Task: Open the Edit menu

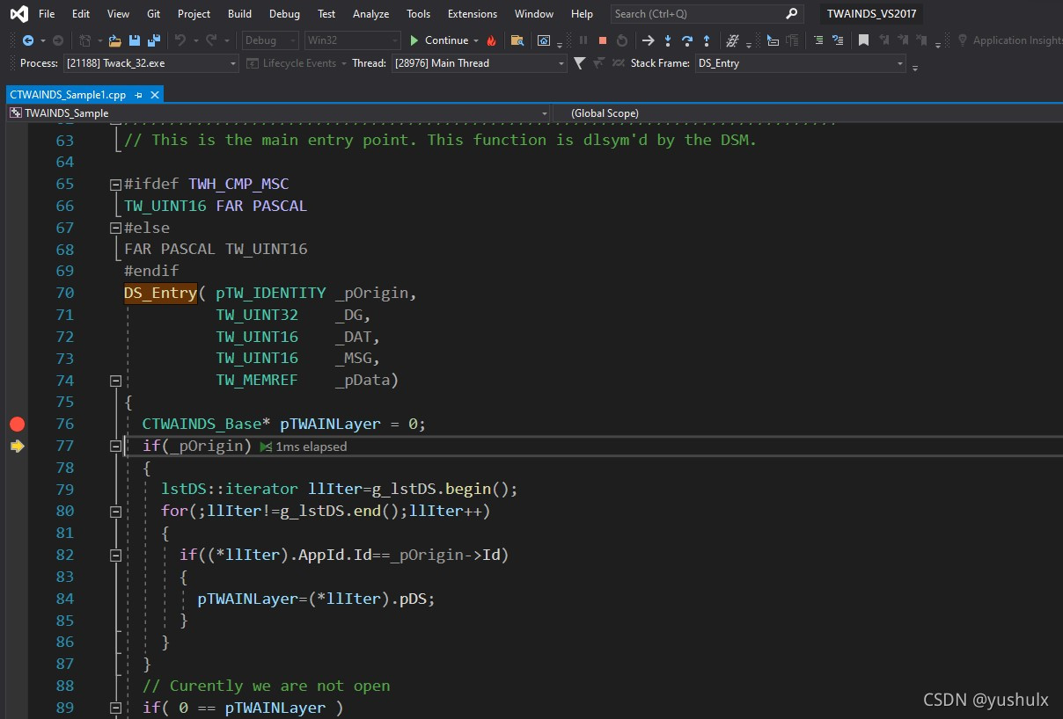Action: (81, 14)
